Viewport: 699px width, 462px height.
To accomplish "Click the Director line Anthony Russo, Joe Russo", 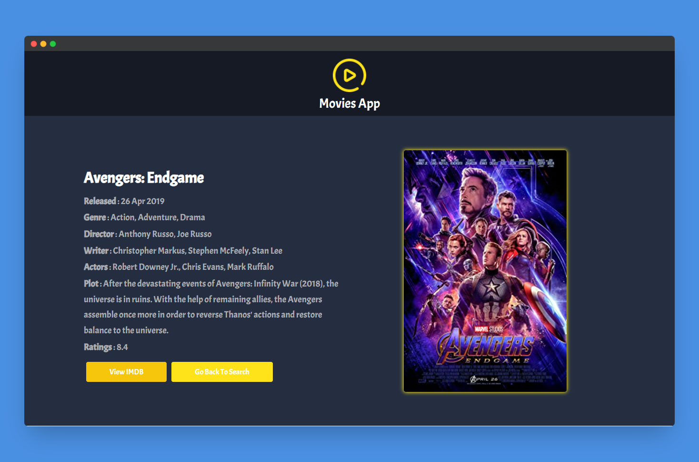I will coord(148,234).
